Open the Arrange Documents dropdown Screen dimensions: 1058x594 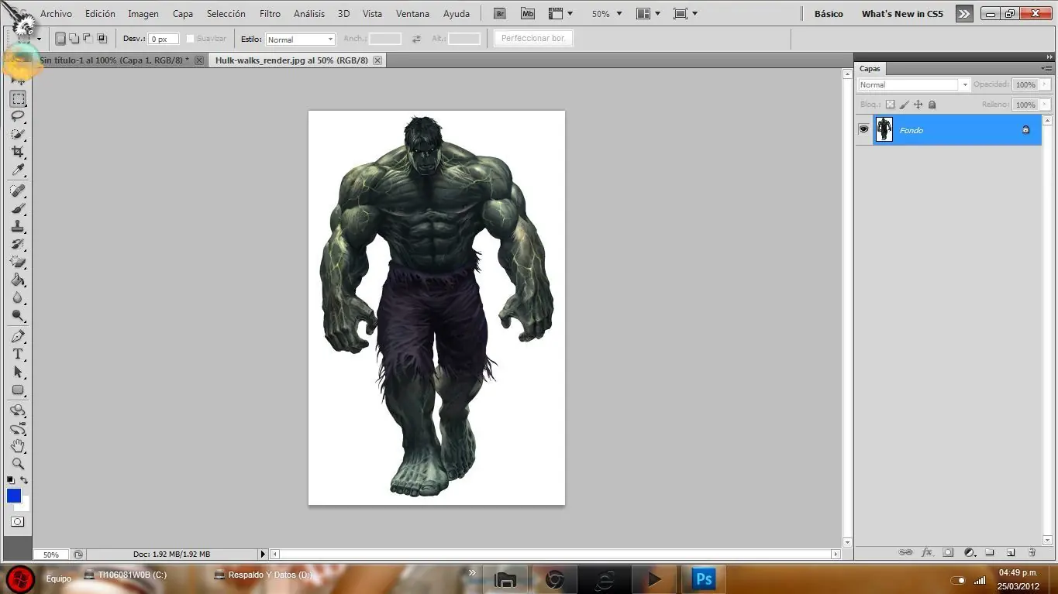(x=648, y=14)
